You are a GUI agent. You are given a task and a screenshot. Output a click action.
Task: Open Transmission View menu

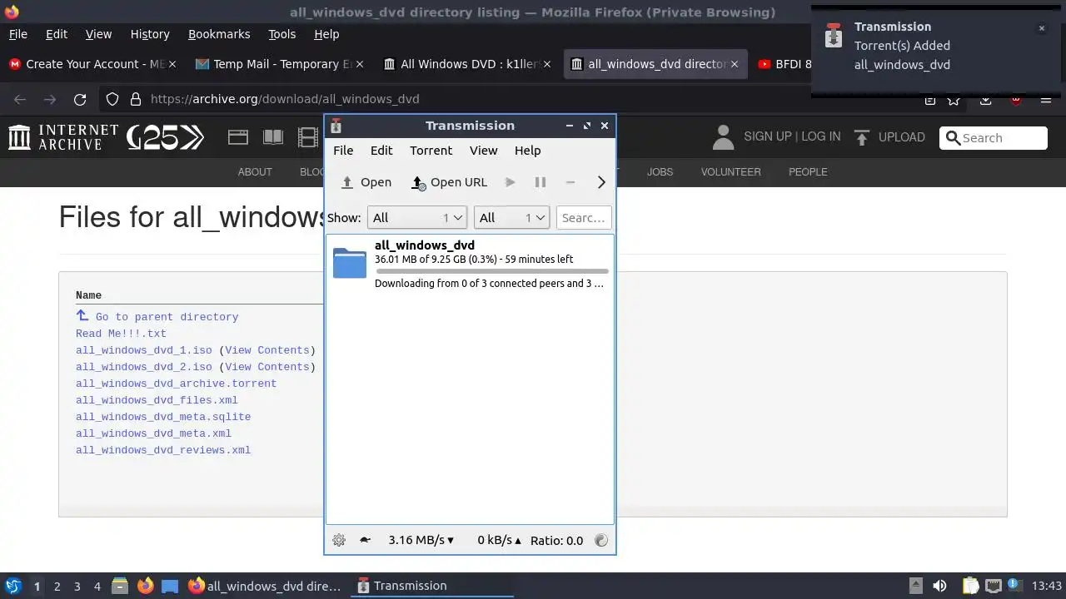click(x=483, y=151)
